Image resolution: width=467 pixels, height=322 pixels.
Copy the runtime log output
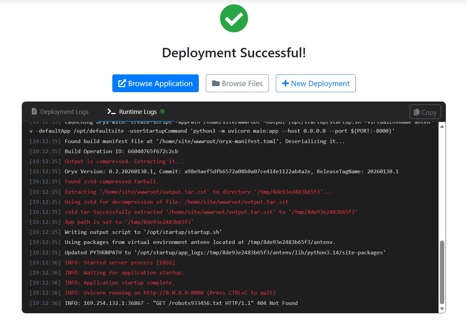click(425, 112)
